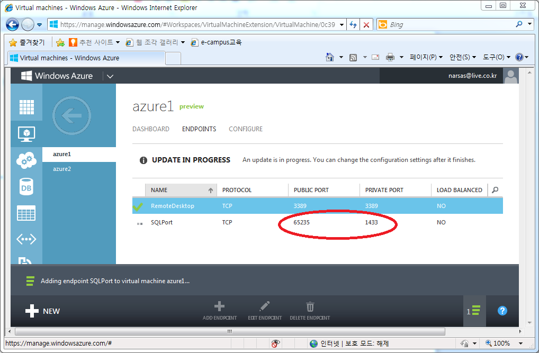Select azure1 in the VM list
Viewport: 539px width, 353px height.
point(79,155)
